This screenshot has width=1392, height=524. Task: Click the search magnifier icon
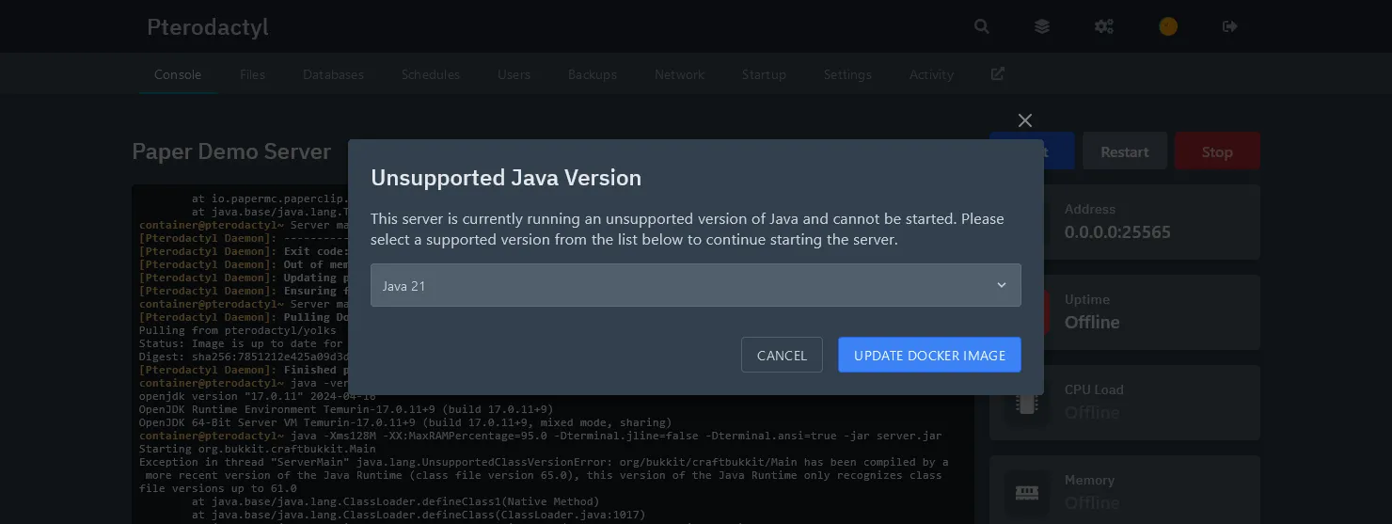pyautogui.click(x=981, y=26)
